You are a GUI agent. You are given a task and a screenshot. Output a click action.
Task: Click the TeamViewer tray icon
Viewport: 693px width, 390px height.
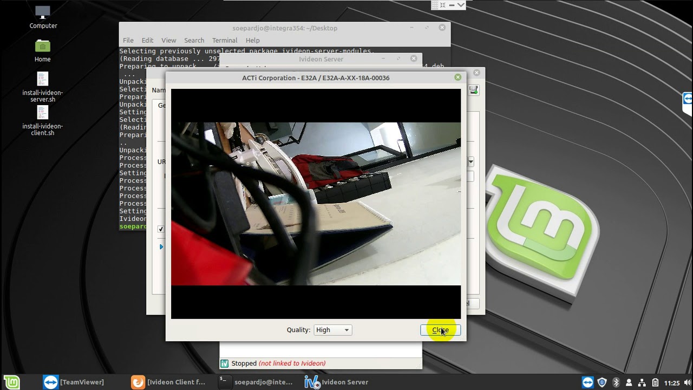588,382
